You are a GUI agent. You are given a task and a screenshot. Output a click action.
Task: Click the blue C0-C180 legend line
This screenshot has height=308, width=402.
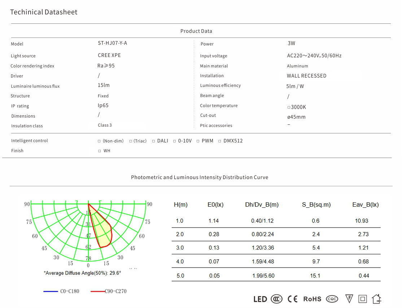point(51,291)
